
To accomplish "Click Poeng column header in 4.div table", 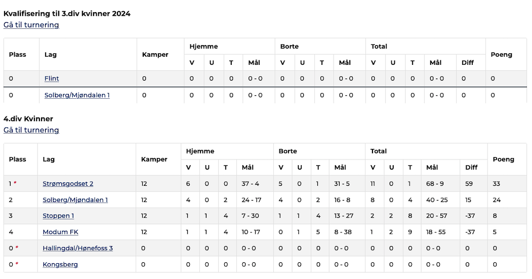I will coord(504,159).
